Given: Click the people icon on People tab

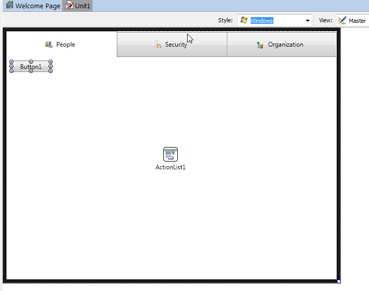Looking at the screenshot, I should (49, 45).
